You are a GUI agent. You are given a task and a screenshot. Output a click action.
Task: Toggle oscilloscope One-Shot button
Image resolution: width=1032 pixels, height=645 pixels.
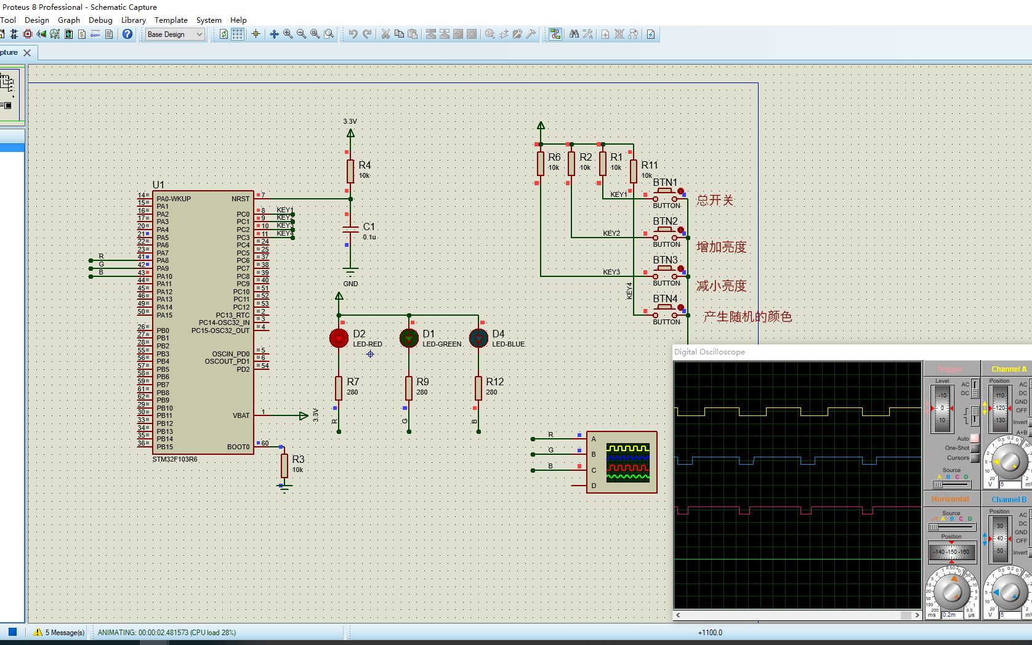[x=975, y=448]
